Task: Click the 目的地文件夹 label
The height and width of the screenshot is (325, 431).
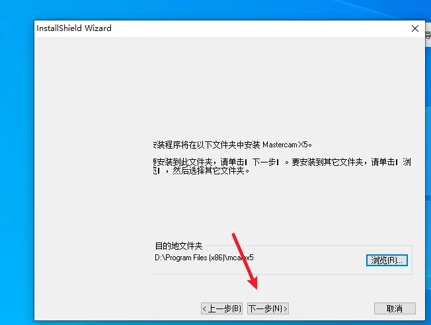Action: (x=178, y=246)
